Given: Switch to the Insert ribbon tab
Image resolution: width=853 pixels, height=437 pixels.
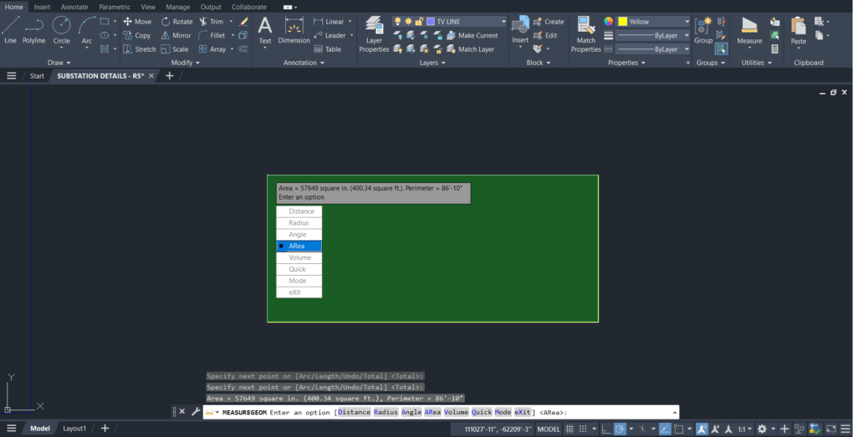Looking at the screenshot, I should (42, 7).
